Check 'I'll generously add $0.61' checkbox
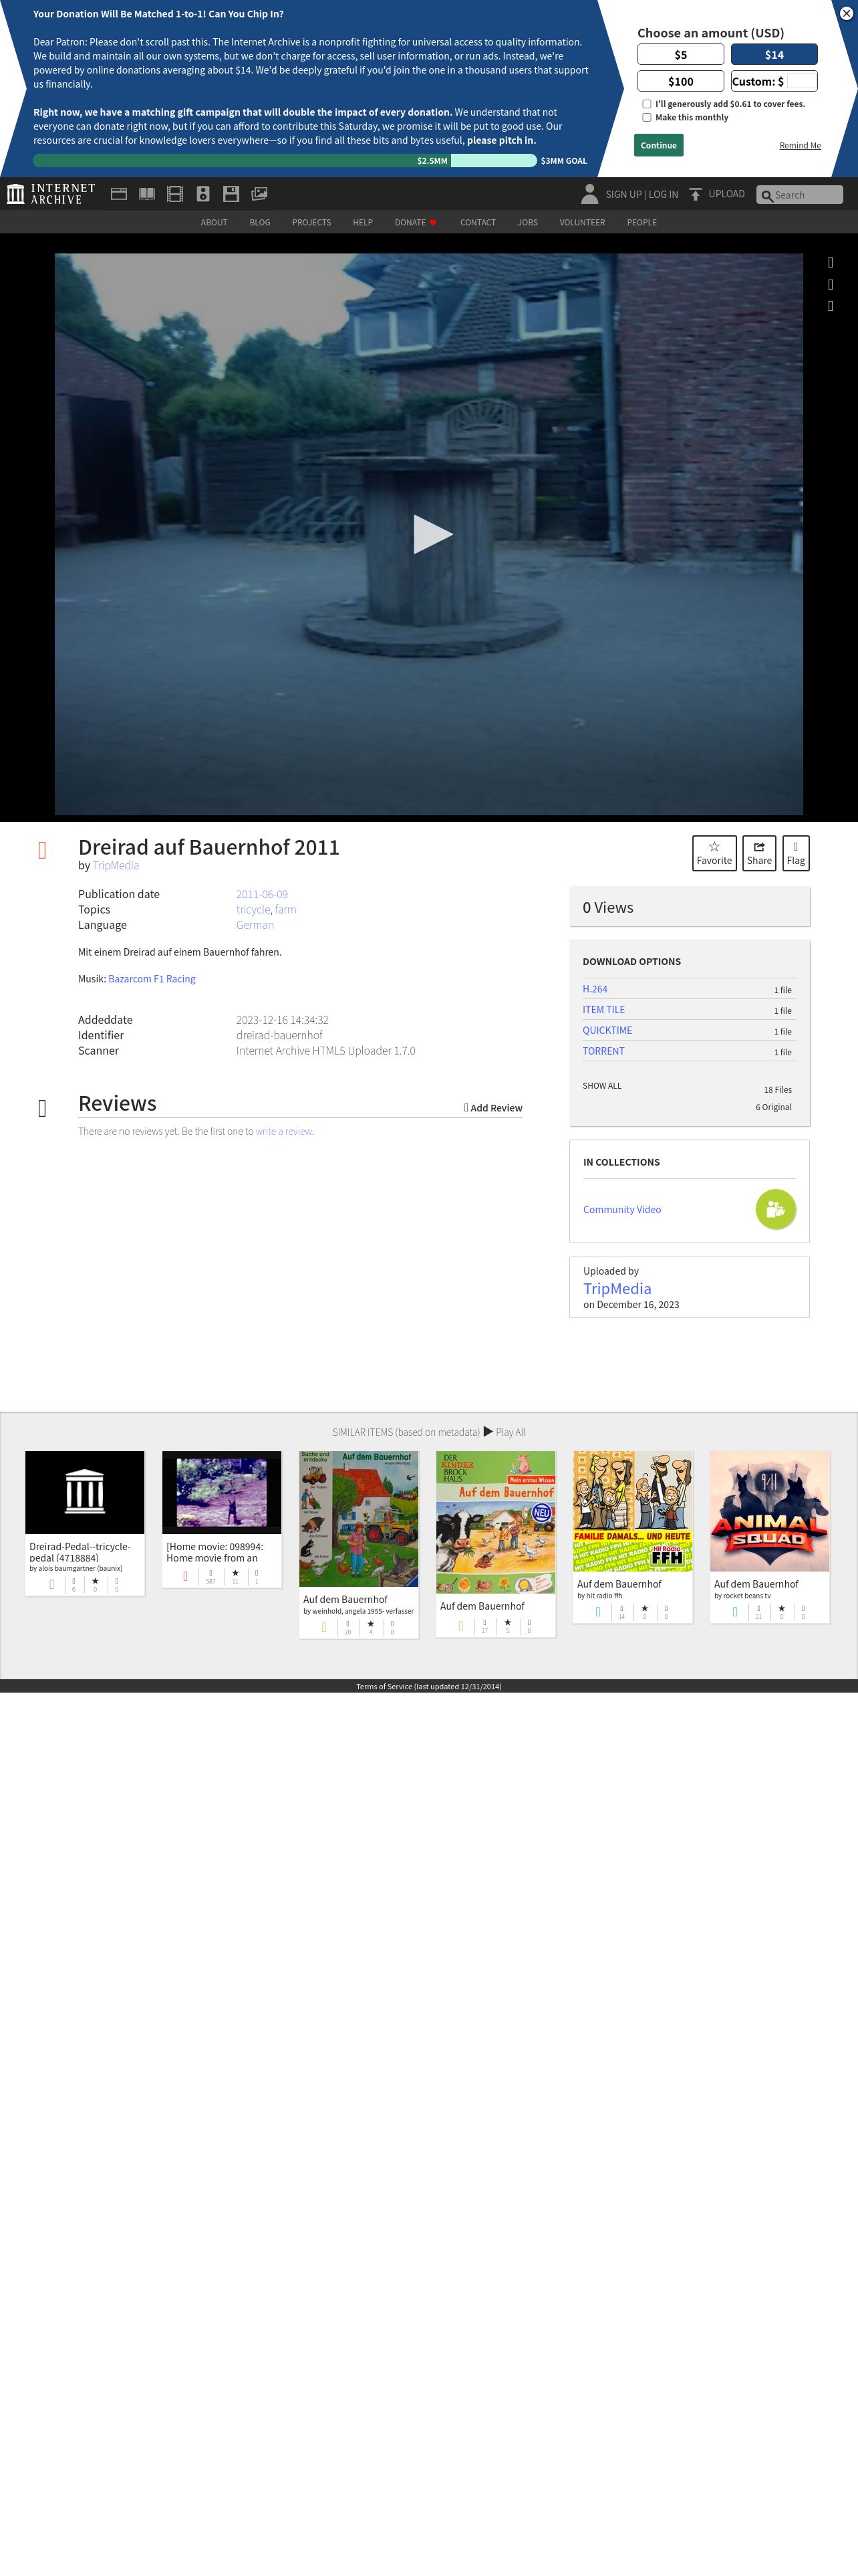Viewport: 858px width, 2576px height. (x=646, y=104)
